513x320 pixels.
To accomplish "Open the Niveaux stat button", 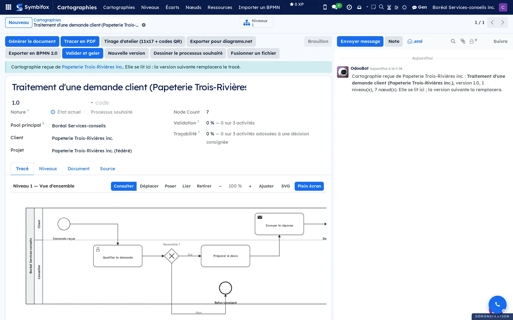I will click(256, 22).
